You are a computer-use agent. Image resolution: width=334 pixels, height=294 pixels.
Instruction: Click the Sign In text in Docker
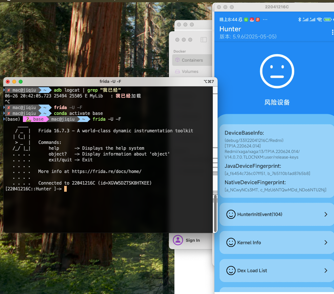pos(192,240)
